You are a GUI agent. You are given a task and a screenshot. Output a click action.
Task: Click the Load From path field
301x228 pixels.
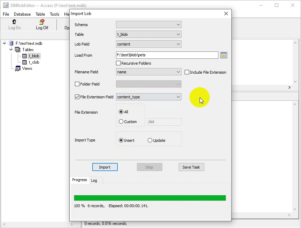click(167, 55)
